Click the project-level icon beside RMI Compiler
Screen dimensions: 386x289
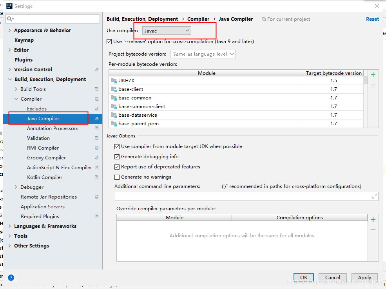[96, 148]
